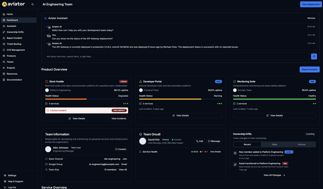Message David Kim
This screenshot has width=323, height=189.
pos(214,141)
